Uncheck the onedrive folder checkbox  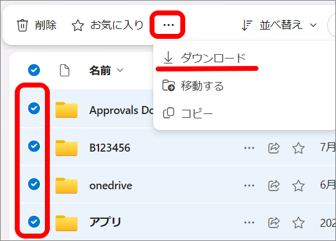[x=34, y=184]
